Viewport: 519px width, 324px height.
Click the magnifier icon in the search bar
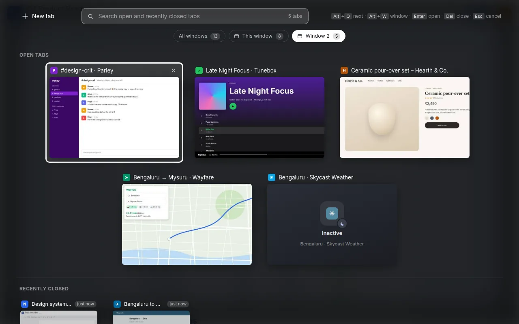point(91,17)
